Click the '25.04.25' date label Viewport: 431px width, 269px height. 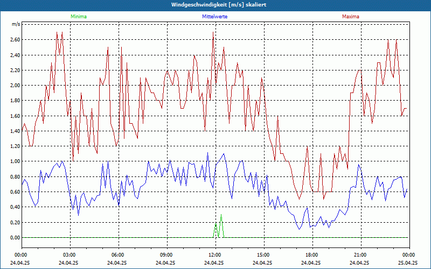[x=408, y=263]
